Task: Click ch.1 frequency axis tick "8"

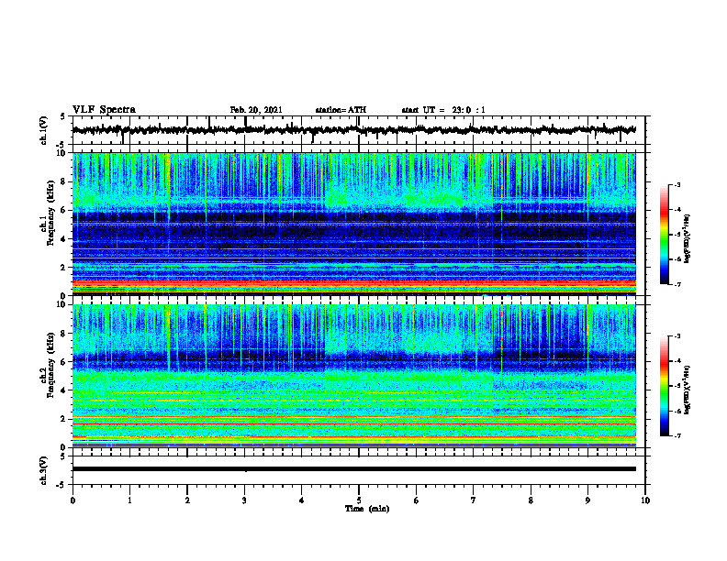Action: pyautogui.click(x=64, y=181)
